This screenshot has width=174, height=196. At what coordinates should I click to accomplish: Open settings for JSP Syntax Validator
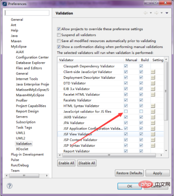(153, 145)
